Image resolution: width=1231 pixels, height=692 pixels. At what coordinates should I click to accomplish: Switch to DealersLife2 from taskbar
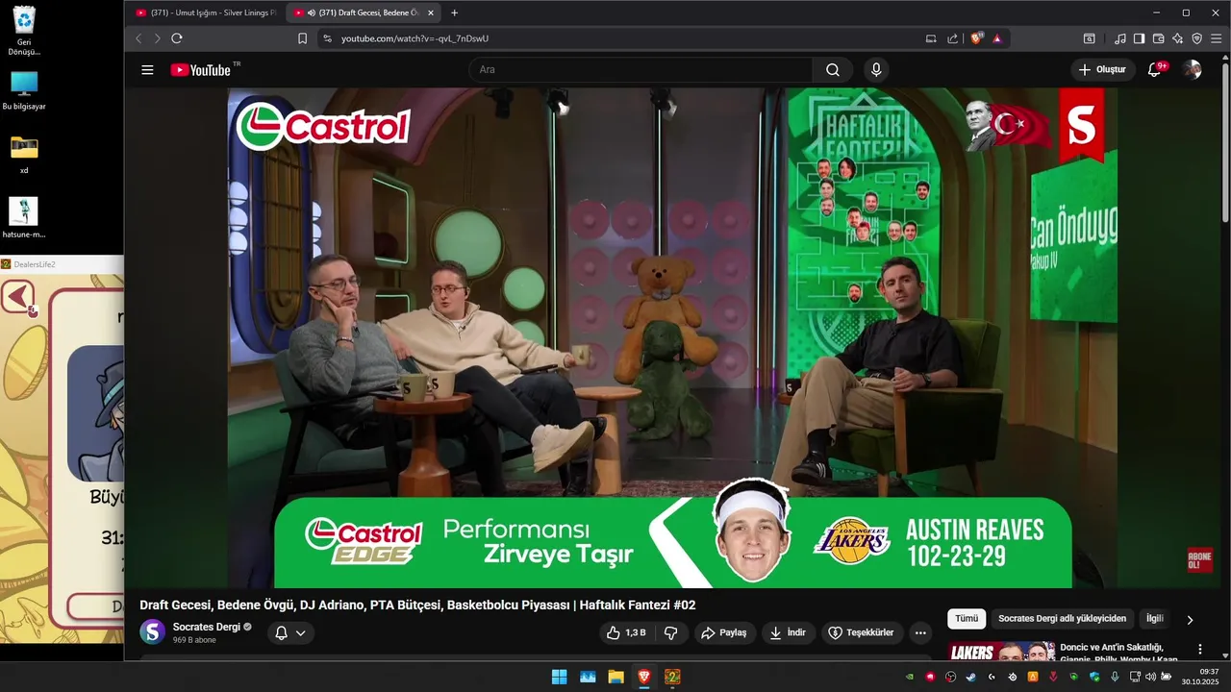[673, 677]
